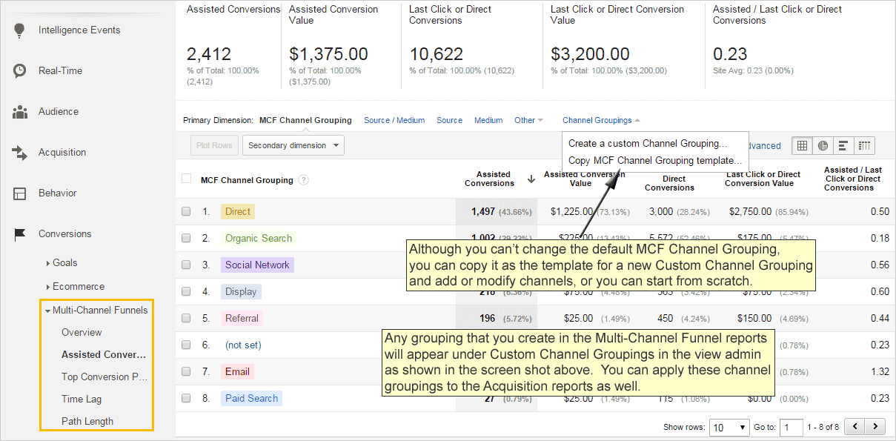The height and width of the screenshot is (441, 896).
Task: Select the Real-Time icon in the sidebar
Action: 19,70
